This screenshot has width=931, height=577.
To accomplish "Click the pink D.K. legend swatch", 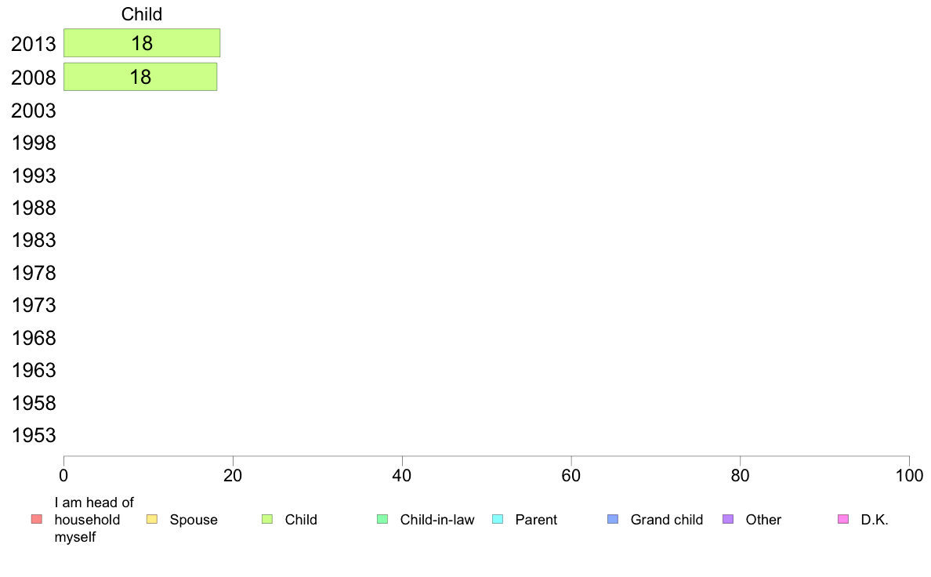I will pos(843,519).
